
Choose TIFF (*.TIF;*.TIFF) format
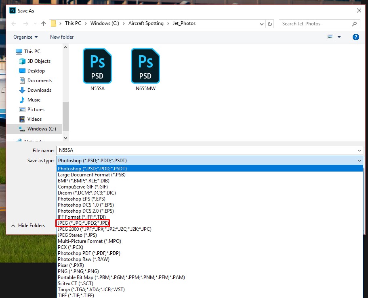click(x=210, y=296)
